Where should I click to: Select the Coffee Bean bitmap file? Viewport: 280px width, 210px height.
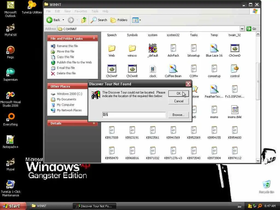[173, 71]
